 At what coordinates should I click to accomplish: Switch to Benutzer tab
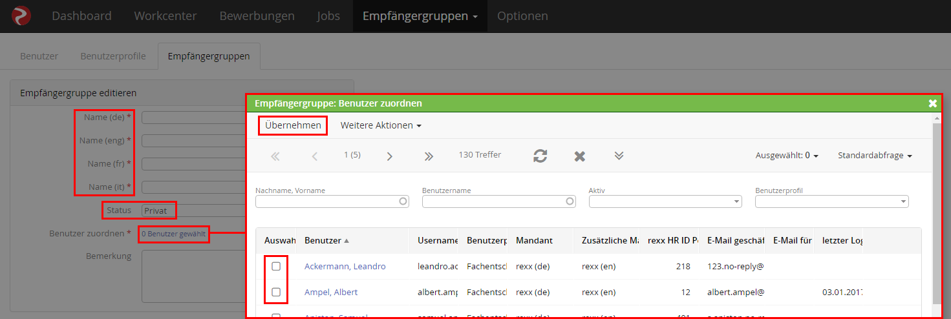(39, 56)
